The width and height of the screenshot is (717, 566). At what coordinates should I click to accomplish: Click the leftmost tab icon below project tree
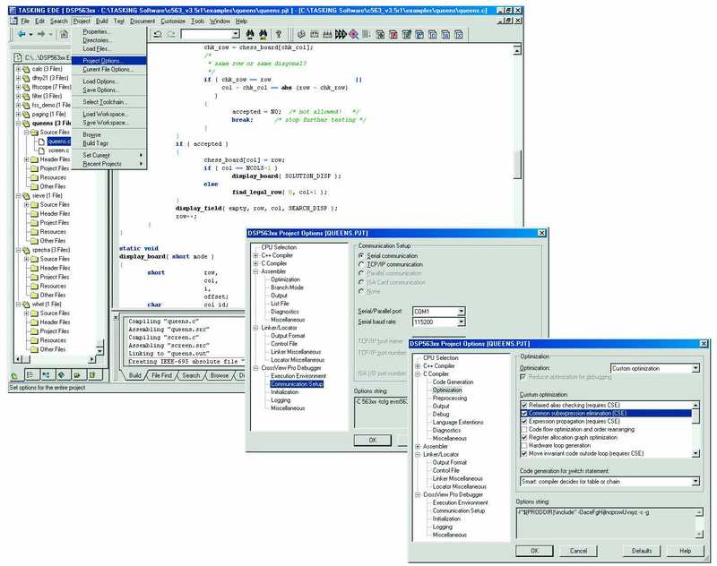point(15,373)
